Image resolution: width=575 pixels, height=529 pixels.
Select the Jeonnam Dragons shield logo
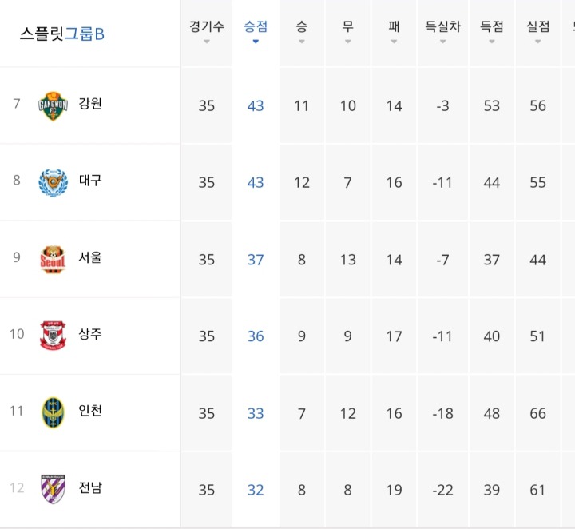coord(54,489)
